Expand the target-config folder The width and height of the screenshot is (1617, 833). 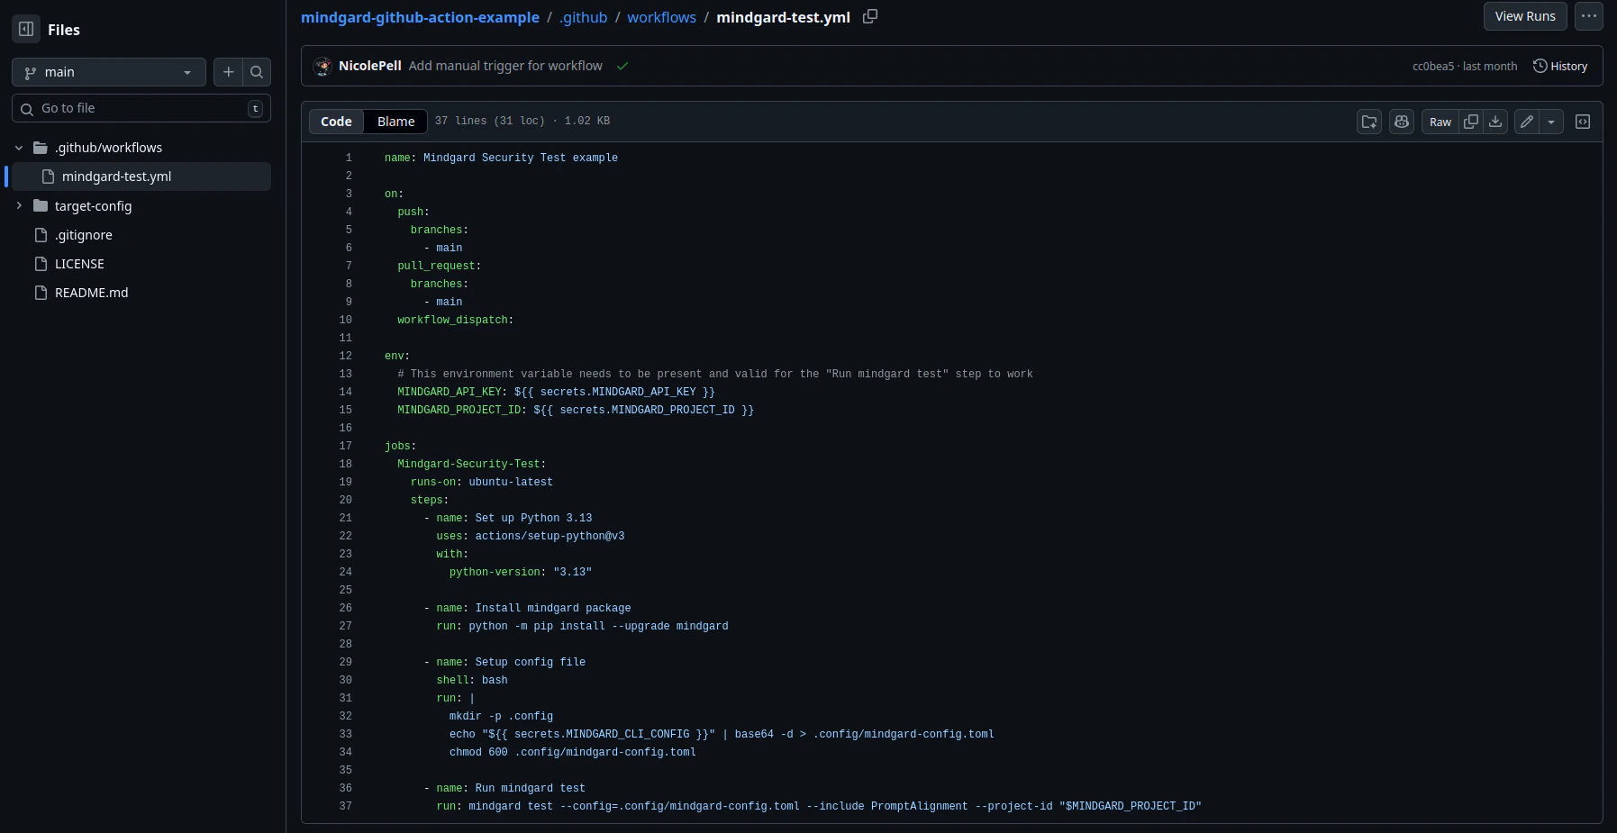[x=19, y=205]
